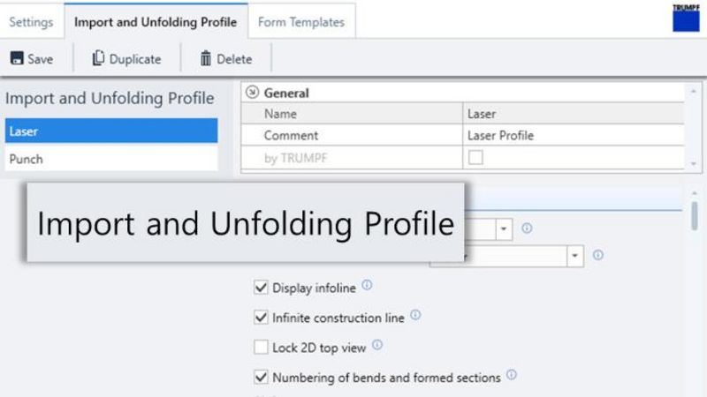Open the upper small dropdown arrow
Screen dimensions: 707x397
point(504,228)
